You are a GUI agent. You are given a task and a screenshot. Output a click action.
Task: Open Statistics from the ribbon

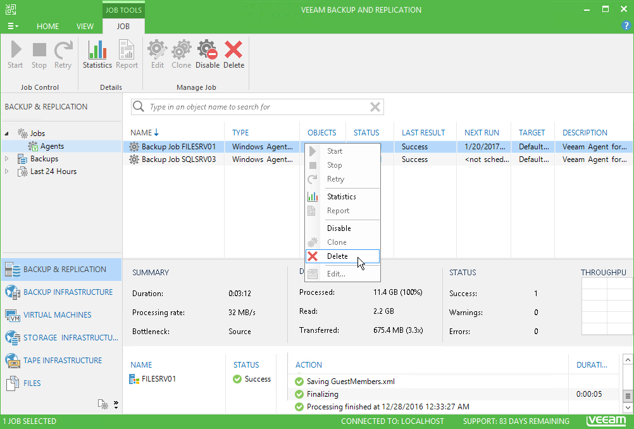point(97,54)
